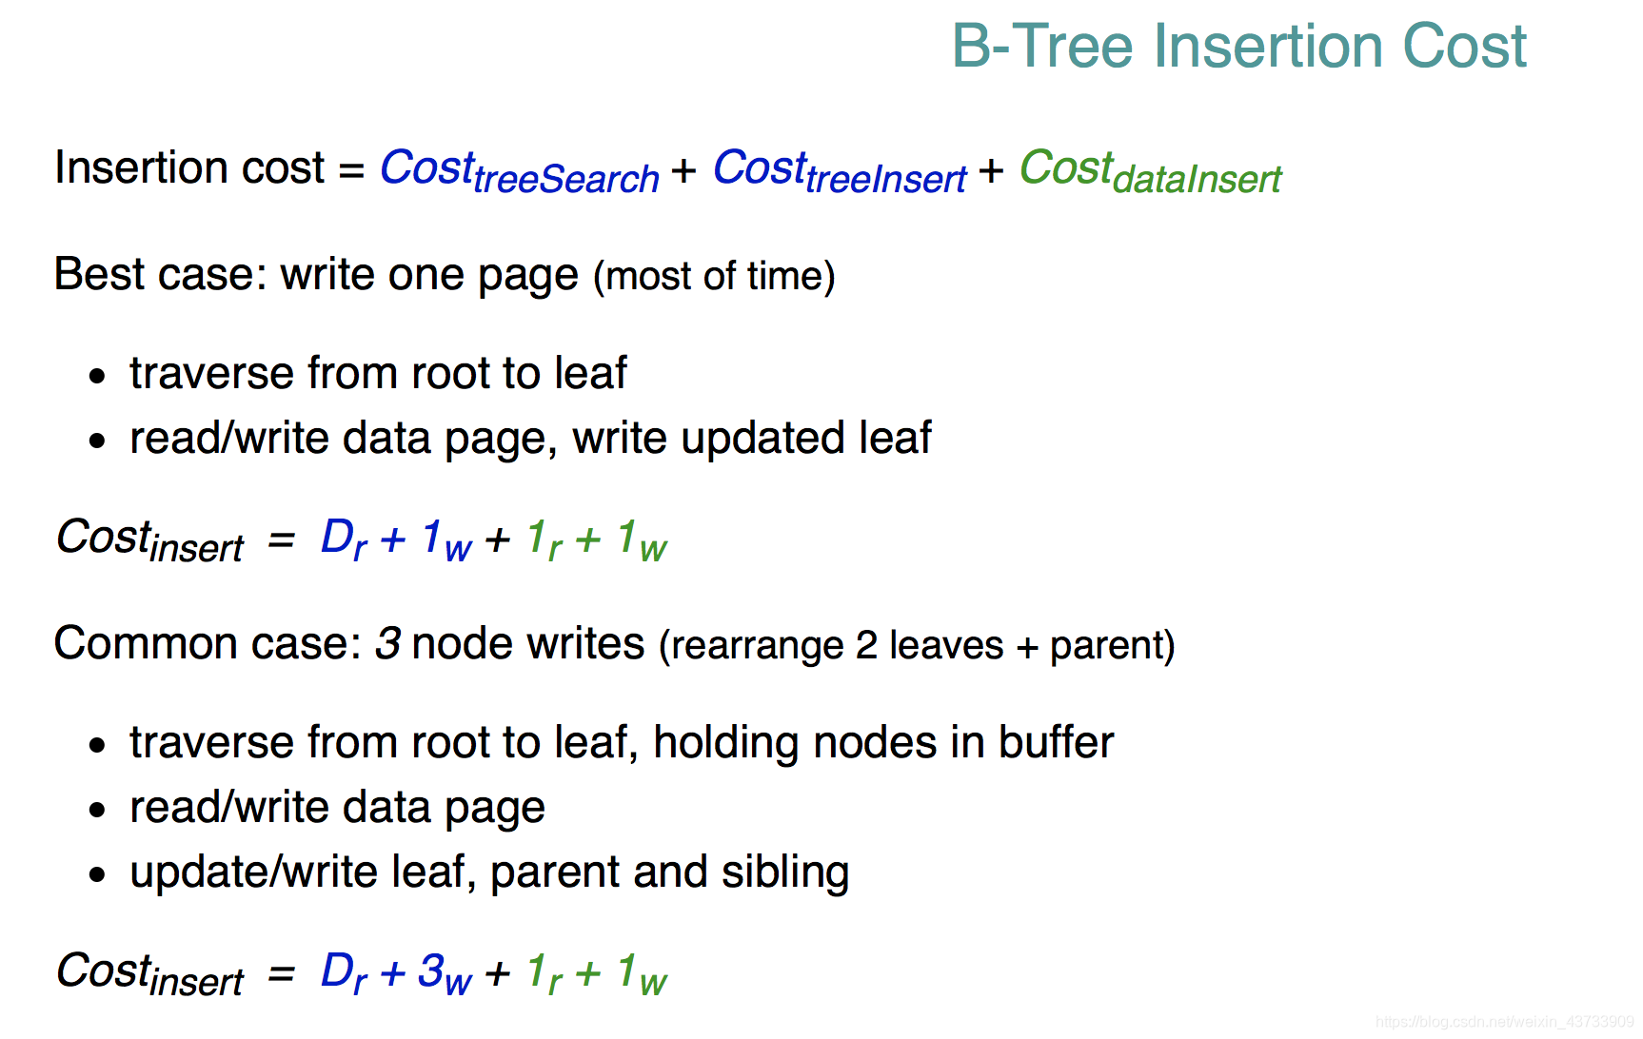The width and height of the screenshot is (1643, 1039).
Task: Select the green Cost dataInsert term
Action: 1151,171
